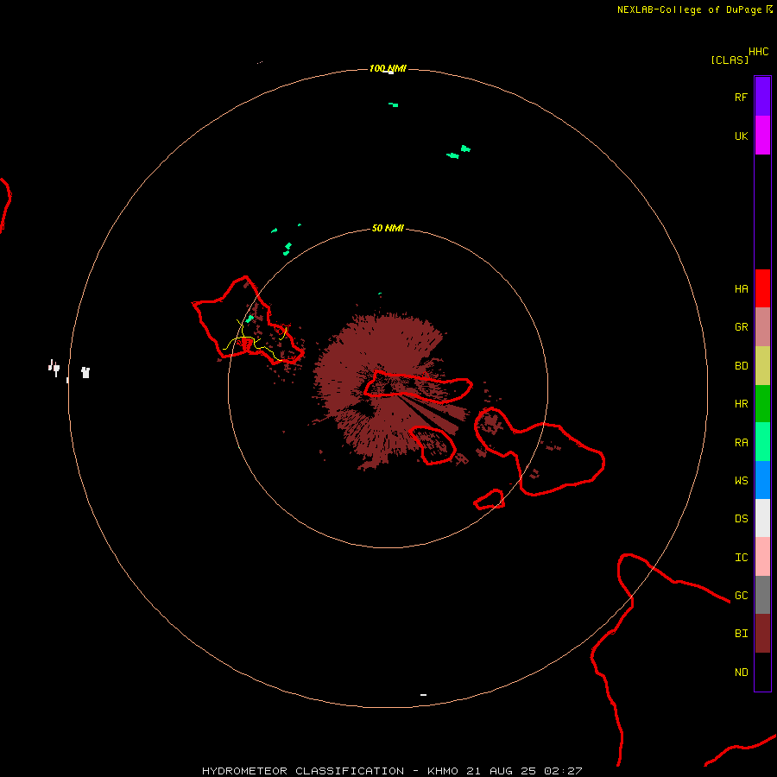Click the white dry snow echoes at the left edge
The height and width of the screenshot is (777, 777).
tap(69, 370)
